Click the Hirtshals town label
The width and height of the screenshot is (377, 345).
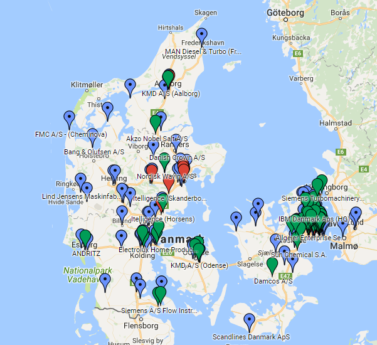[x=171, y=28]
